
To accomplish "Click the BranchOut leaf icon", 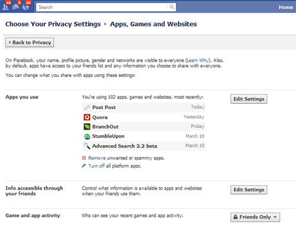I will point(87,127).
